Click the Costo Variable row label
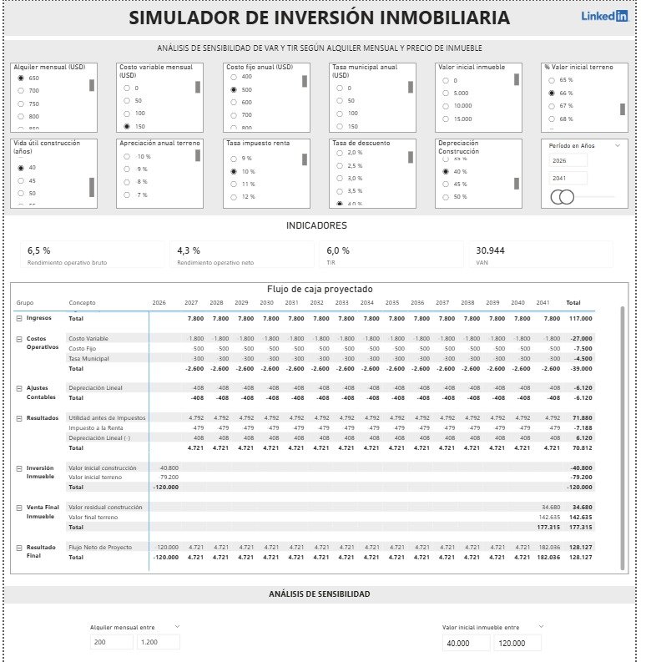The height and width of the screenshot is (662, 646). click(x=88, y=339)
